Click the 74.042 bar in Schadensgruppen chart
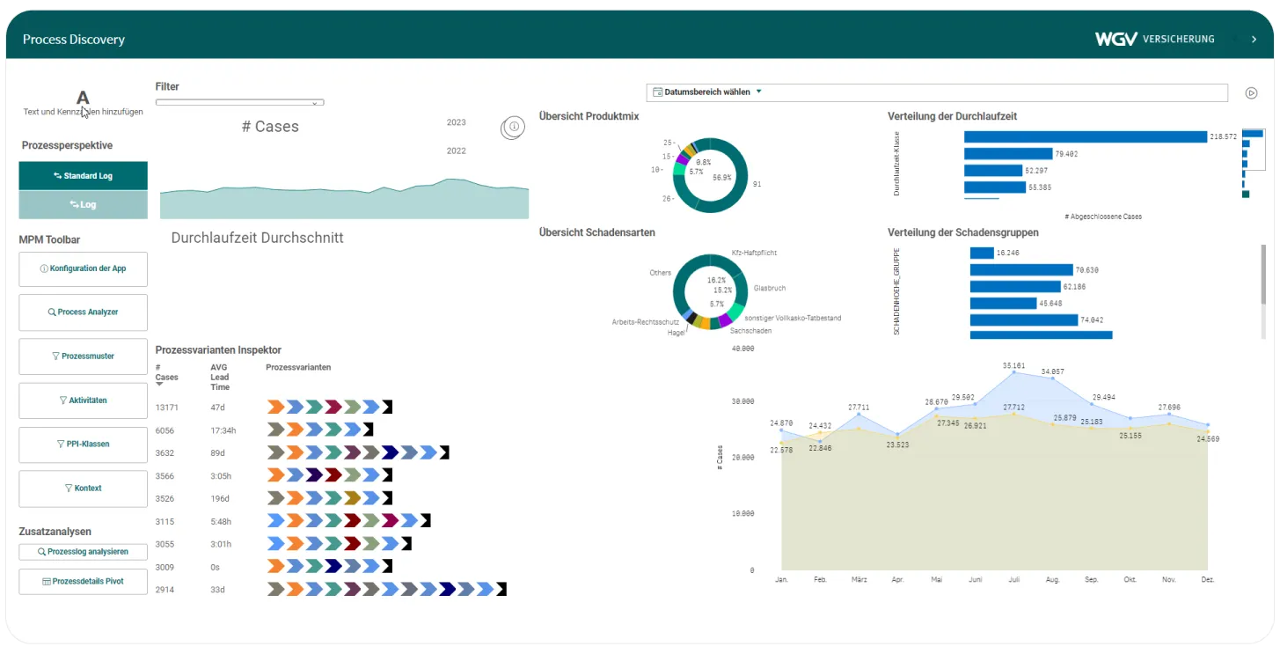 pyautogui.click(x=1024, y=320)
